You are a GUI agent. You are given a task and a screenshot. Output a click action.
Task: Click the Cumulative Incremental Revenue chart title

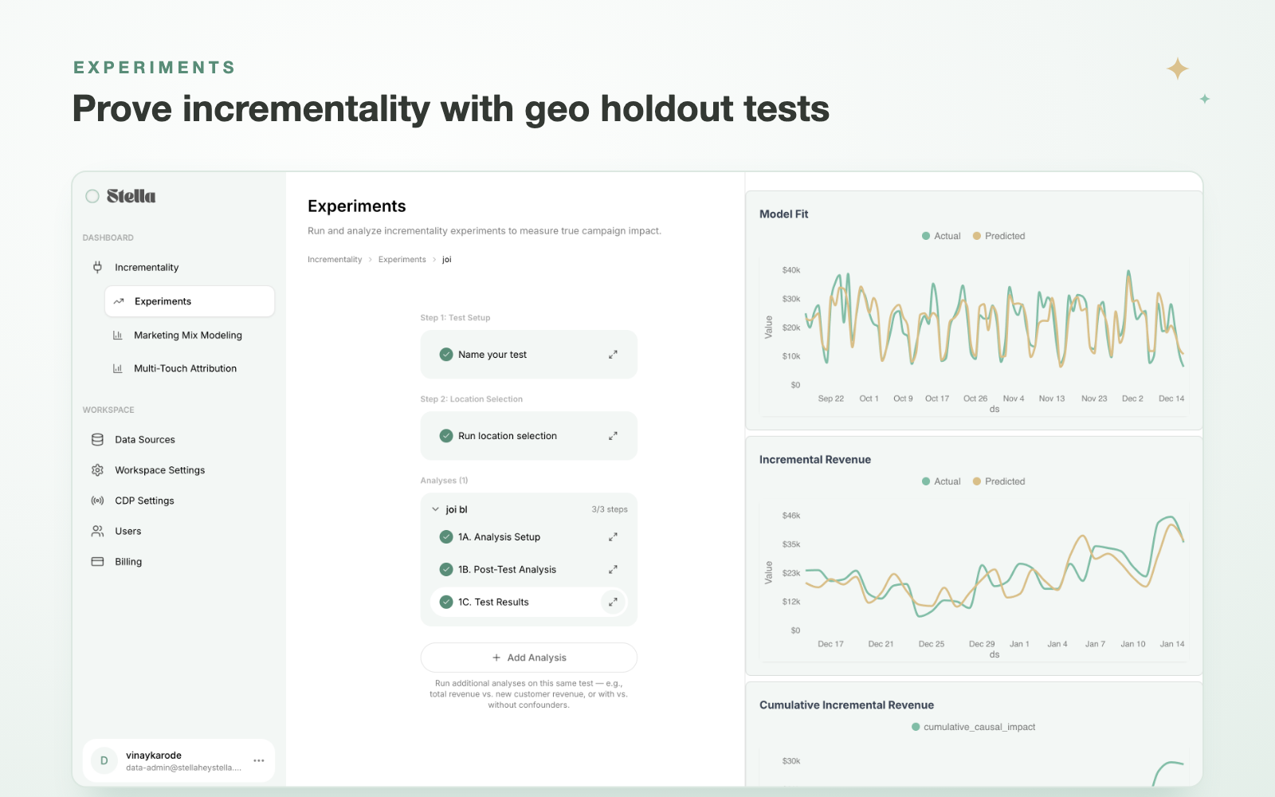846,705
